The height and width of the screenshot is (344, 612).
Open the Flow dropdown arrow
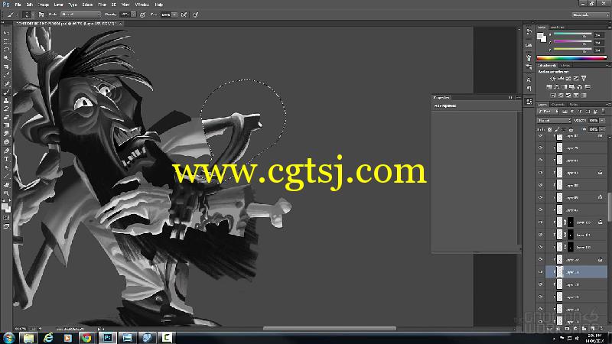click(174, 15)
